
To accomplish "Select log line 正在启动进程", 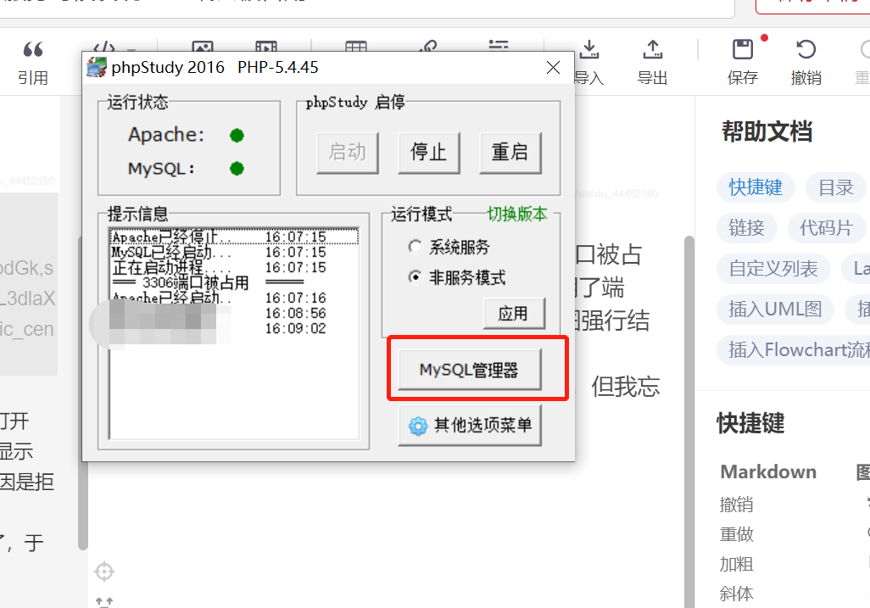I will pos(233,267).
